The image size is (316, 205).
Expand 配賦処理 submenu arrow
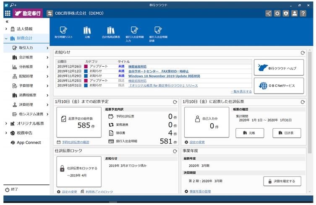click(47, 76)
